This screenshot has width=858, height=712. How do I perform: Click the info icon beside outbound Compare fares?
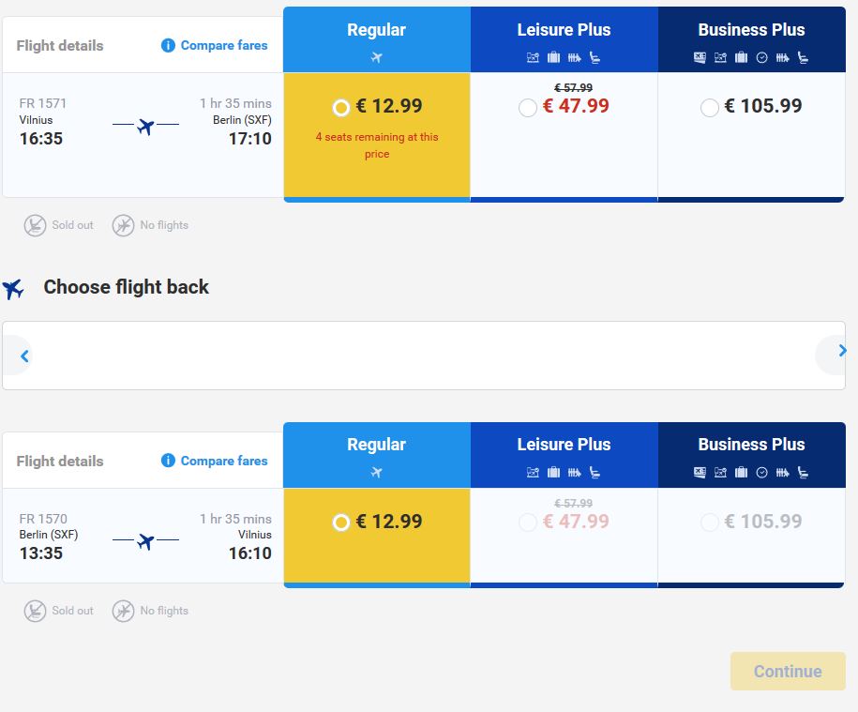click(x=168, y=45)
